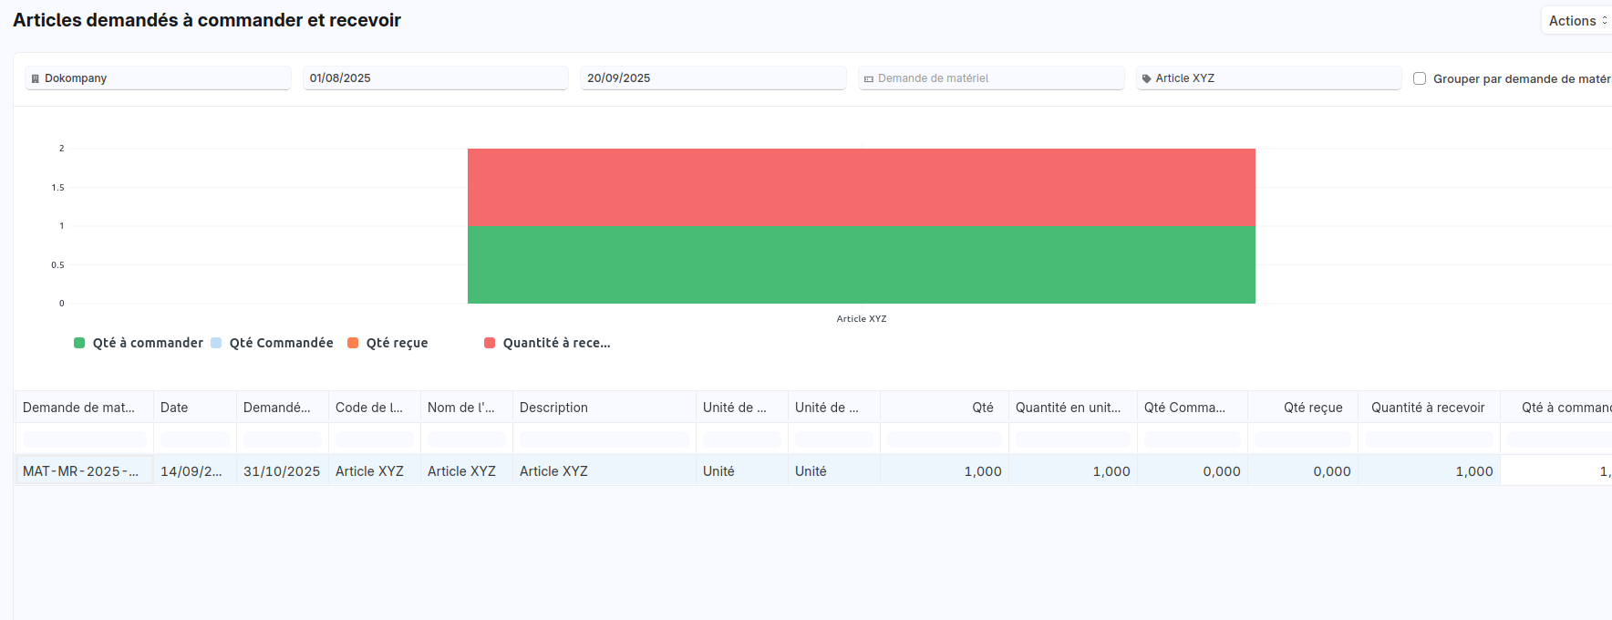This screenshot has height=620, width=1612.
Task: Toggle the red Quantité à recevoir legend marker
Action: [490, 343]
